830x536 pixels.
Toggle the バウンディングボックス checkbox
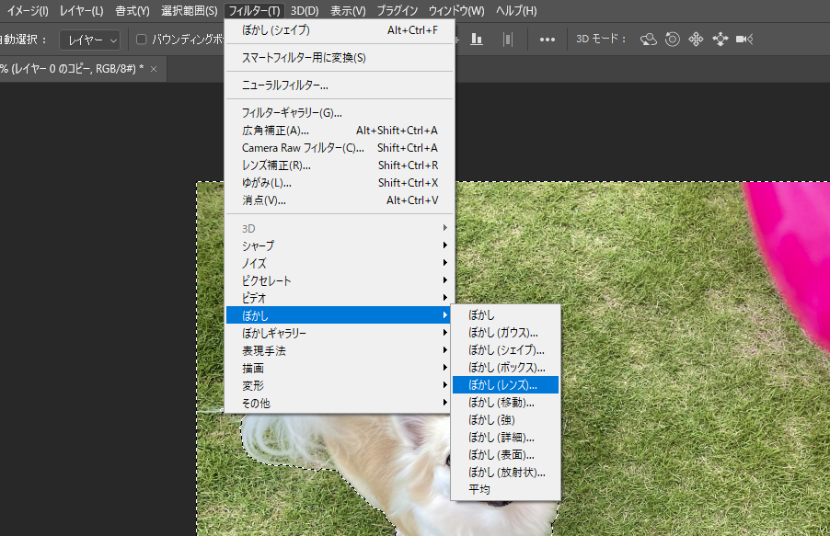[x=142, y=40]
